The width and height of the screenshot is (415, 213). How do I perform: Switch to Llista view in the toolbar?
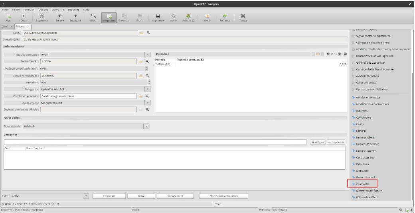point(93,17)
